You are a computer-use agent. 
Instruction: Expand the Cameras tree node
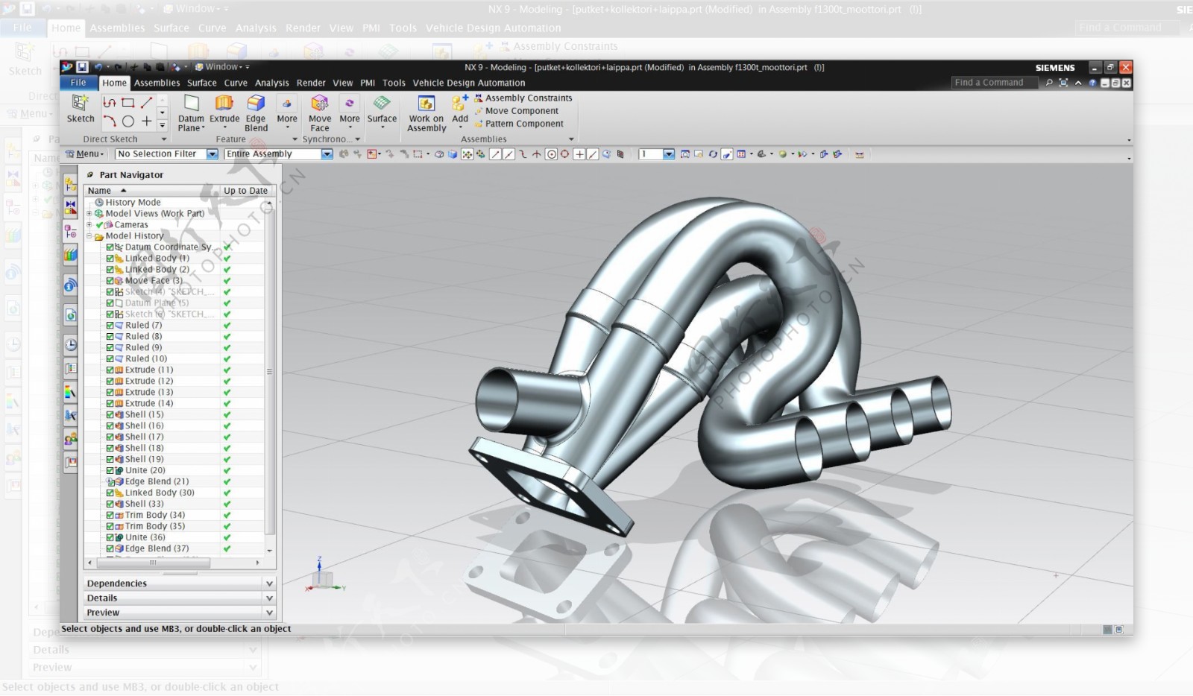click(x=89, y=224)
